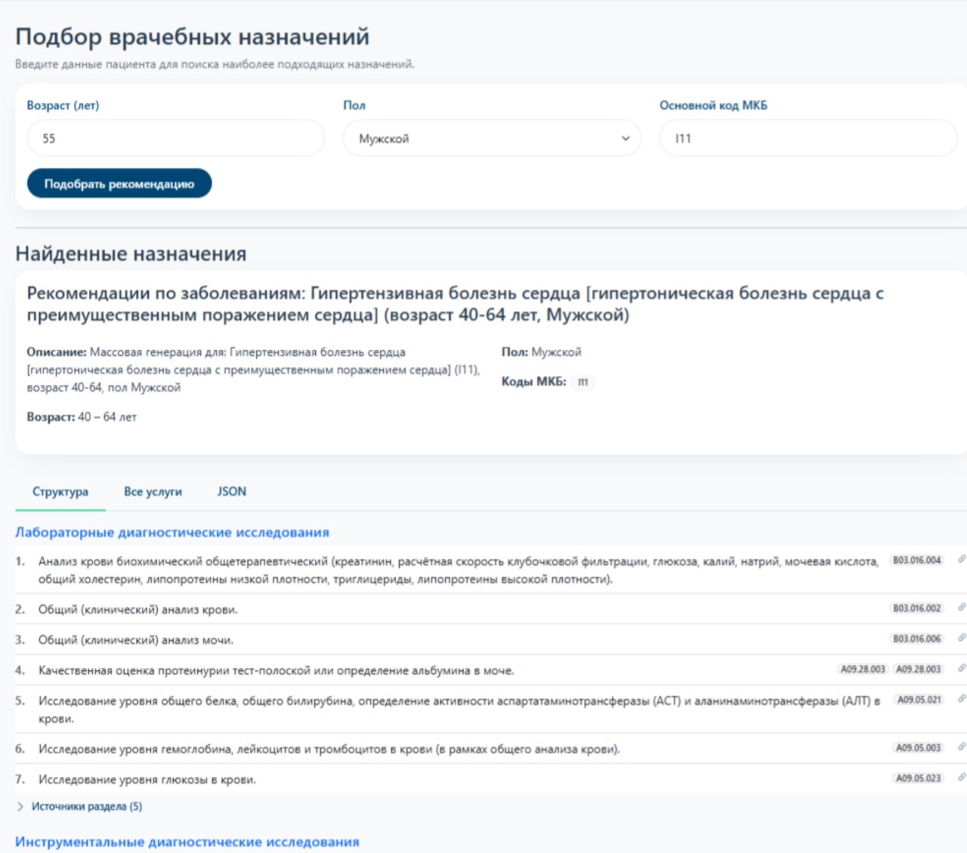This screenshot has width=967, height=853.
Task: Click the B03.016.002 code badge
Action: tap(916, 607)
